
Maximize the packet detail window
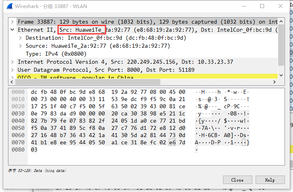tap(262, 6)
